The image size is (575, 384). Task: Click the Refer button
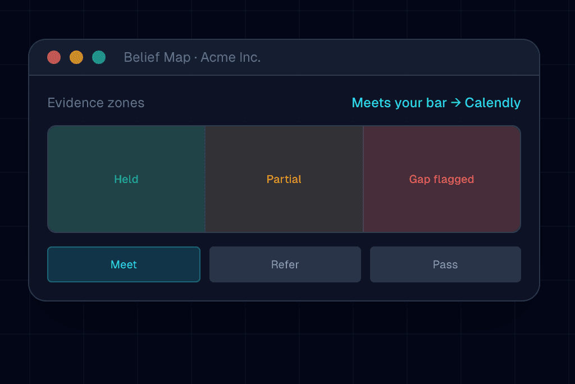coord(285,264)
